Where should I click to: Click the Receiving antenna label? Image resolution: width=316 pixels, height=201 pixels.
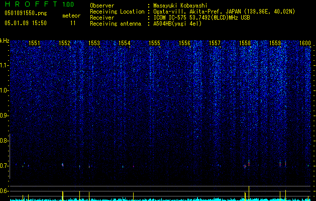point(116,24)
